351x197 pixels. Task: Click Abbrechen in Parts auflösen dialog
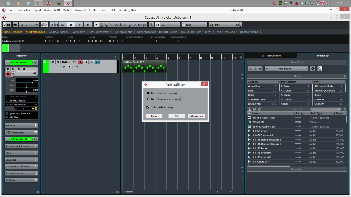coord(197,116)
